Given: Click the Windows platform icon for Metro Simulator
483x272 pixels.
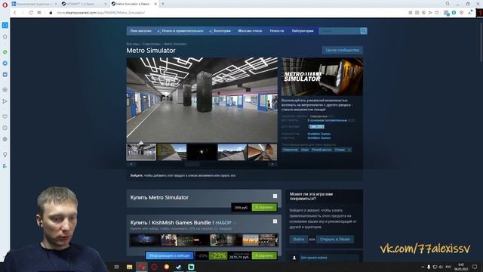Looking at the screenshot, I should (275, 196).
